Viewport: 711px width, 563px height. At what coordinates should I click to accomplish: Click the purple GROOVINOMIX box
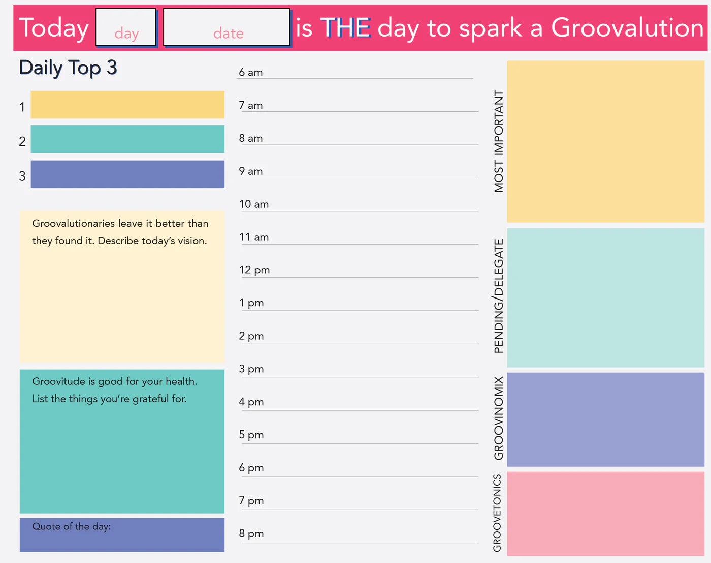click(x=605, y=419)
